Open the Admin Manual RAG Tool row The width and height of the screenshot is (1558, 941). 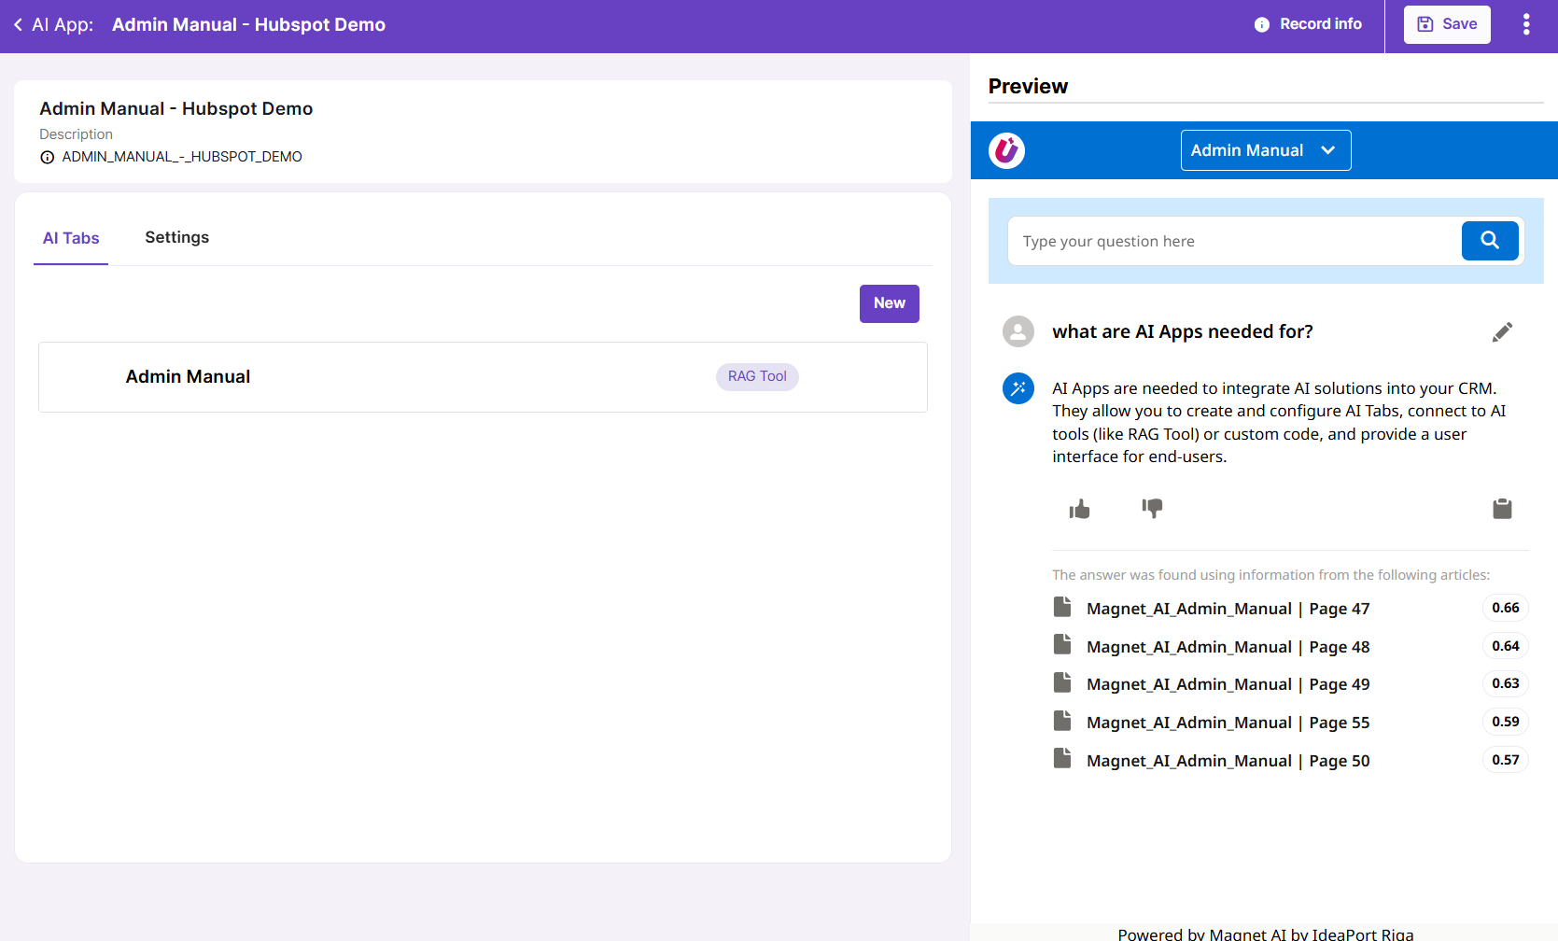coord(483,377)
